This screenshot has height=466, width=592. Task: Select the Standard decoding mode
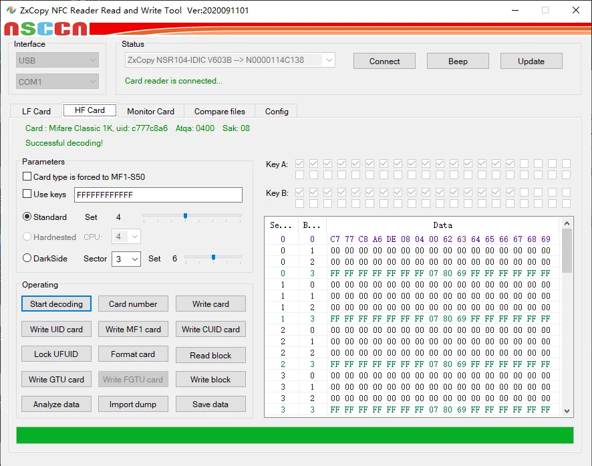[x=27, y=217]
